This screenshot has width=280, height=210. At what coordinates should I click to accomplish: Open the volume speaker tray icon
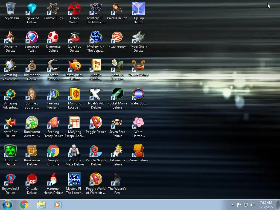(x=252, y=205)
